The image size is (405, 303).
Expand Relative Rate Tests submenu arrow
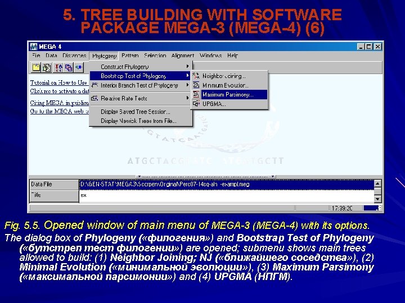tap(187, 98)
